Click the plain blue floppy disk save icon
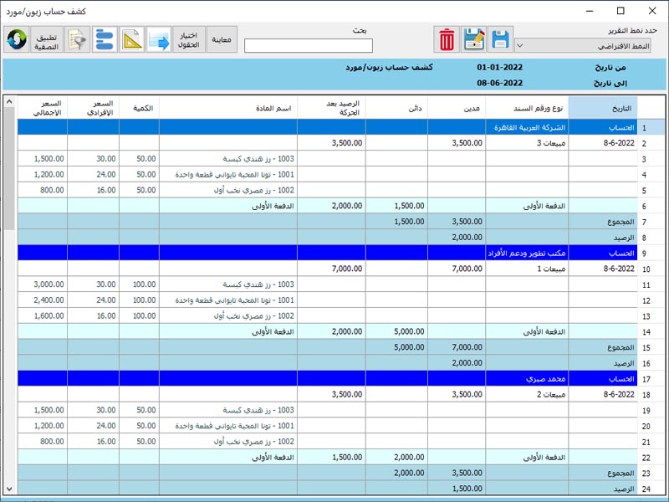This screenshot has width=669, height=502. pyautogui.click(x=501, y=39)
